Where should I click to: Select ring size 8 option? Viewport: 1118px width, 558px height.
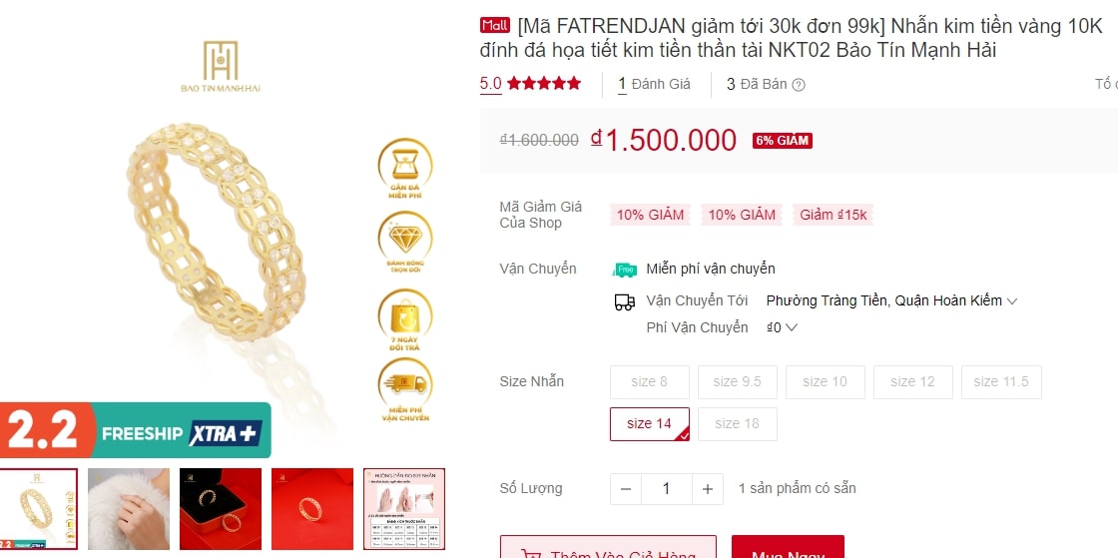650,382
